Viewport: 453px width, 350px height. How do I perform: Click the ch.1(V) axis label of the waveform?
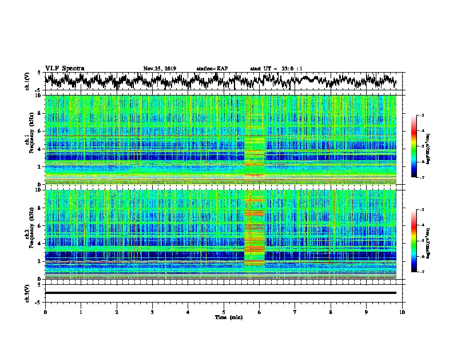(27, 81)
